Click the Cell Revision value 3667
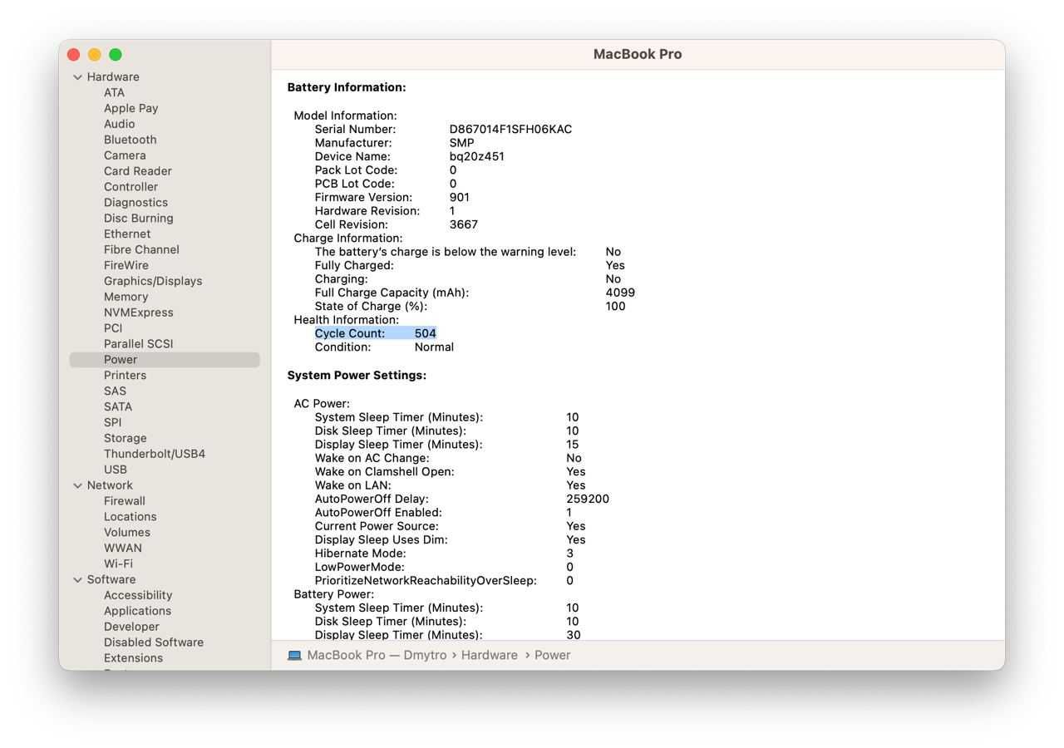 point(464,224)
